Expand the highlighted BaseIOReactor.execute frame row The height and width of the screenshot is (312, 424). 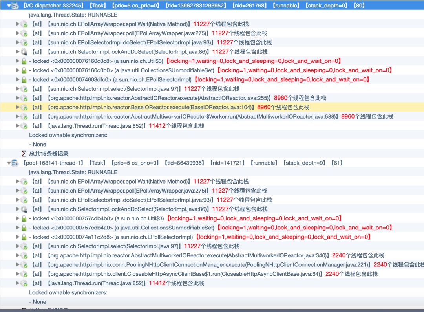[x=18, y=107]
